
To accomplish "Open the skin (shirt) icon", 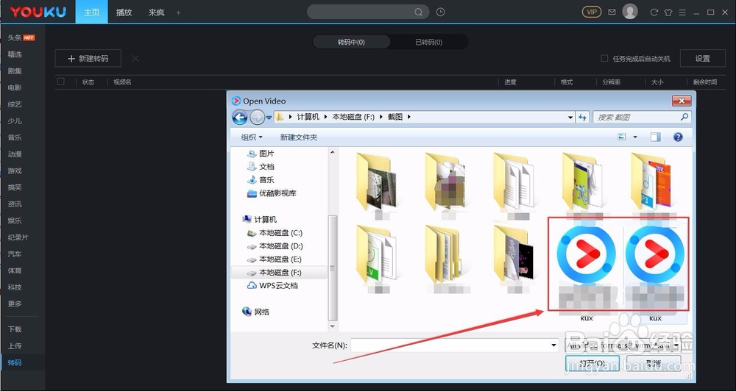I will [x=668, y=12].
